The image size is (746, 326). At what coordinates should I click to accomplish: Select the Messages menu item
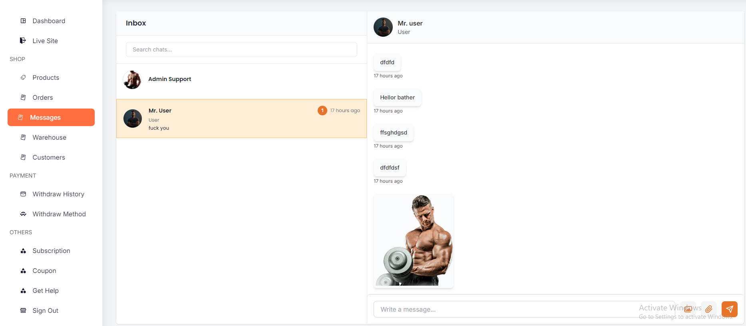51,117
